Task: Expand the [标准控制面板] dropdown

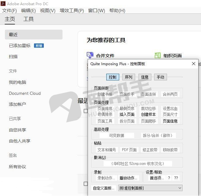Action: click(x=150, y=188)
